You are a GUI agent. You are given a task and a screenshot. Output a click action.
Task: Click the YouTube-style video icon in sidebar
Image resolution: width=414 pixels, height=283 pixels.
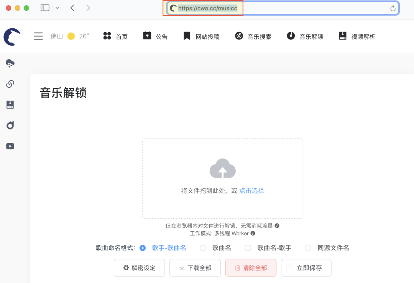(10, 146)
